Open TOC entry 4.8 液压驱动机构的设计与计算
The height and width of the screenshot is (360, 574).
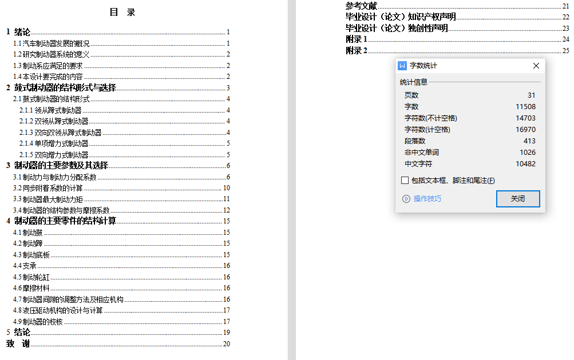point(121,311)
